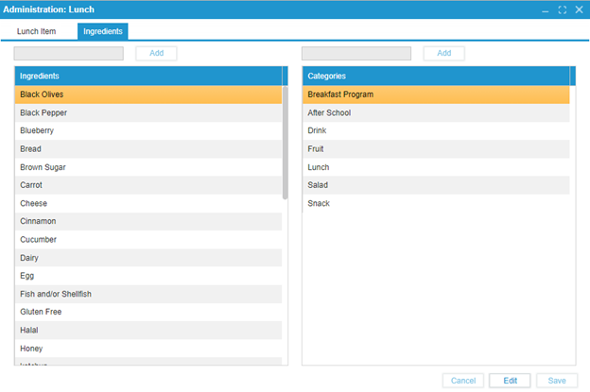
Task: Click the Save button
Action: pyautogui.click(x=557, y=381)
